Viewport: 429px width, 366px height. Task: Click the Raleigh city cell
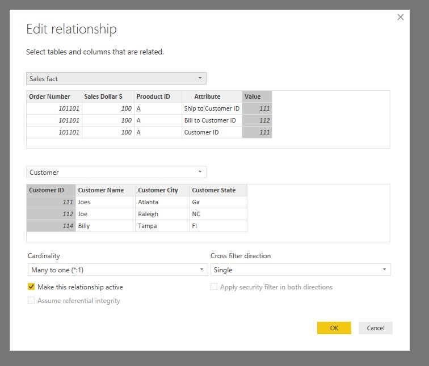162,214
